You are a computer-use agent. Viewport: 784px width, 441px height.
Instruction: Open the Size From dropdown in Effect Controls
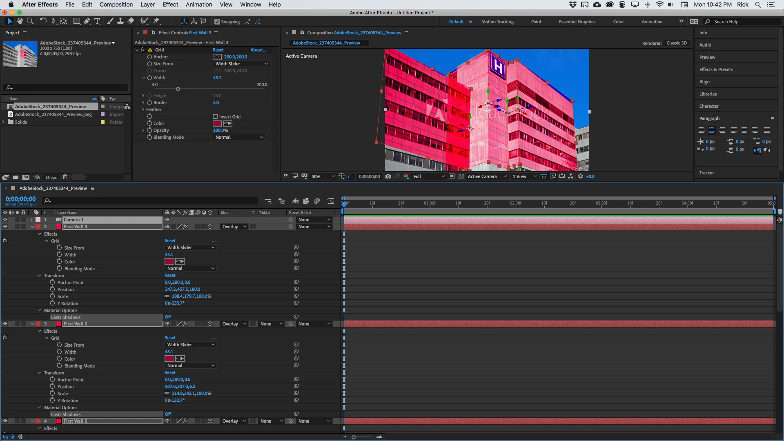click(x=241, y=64)
